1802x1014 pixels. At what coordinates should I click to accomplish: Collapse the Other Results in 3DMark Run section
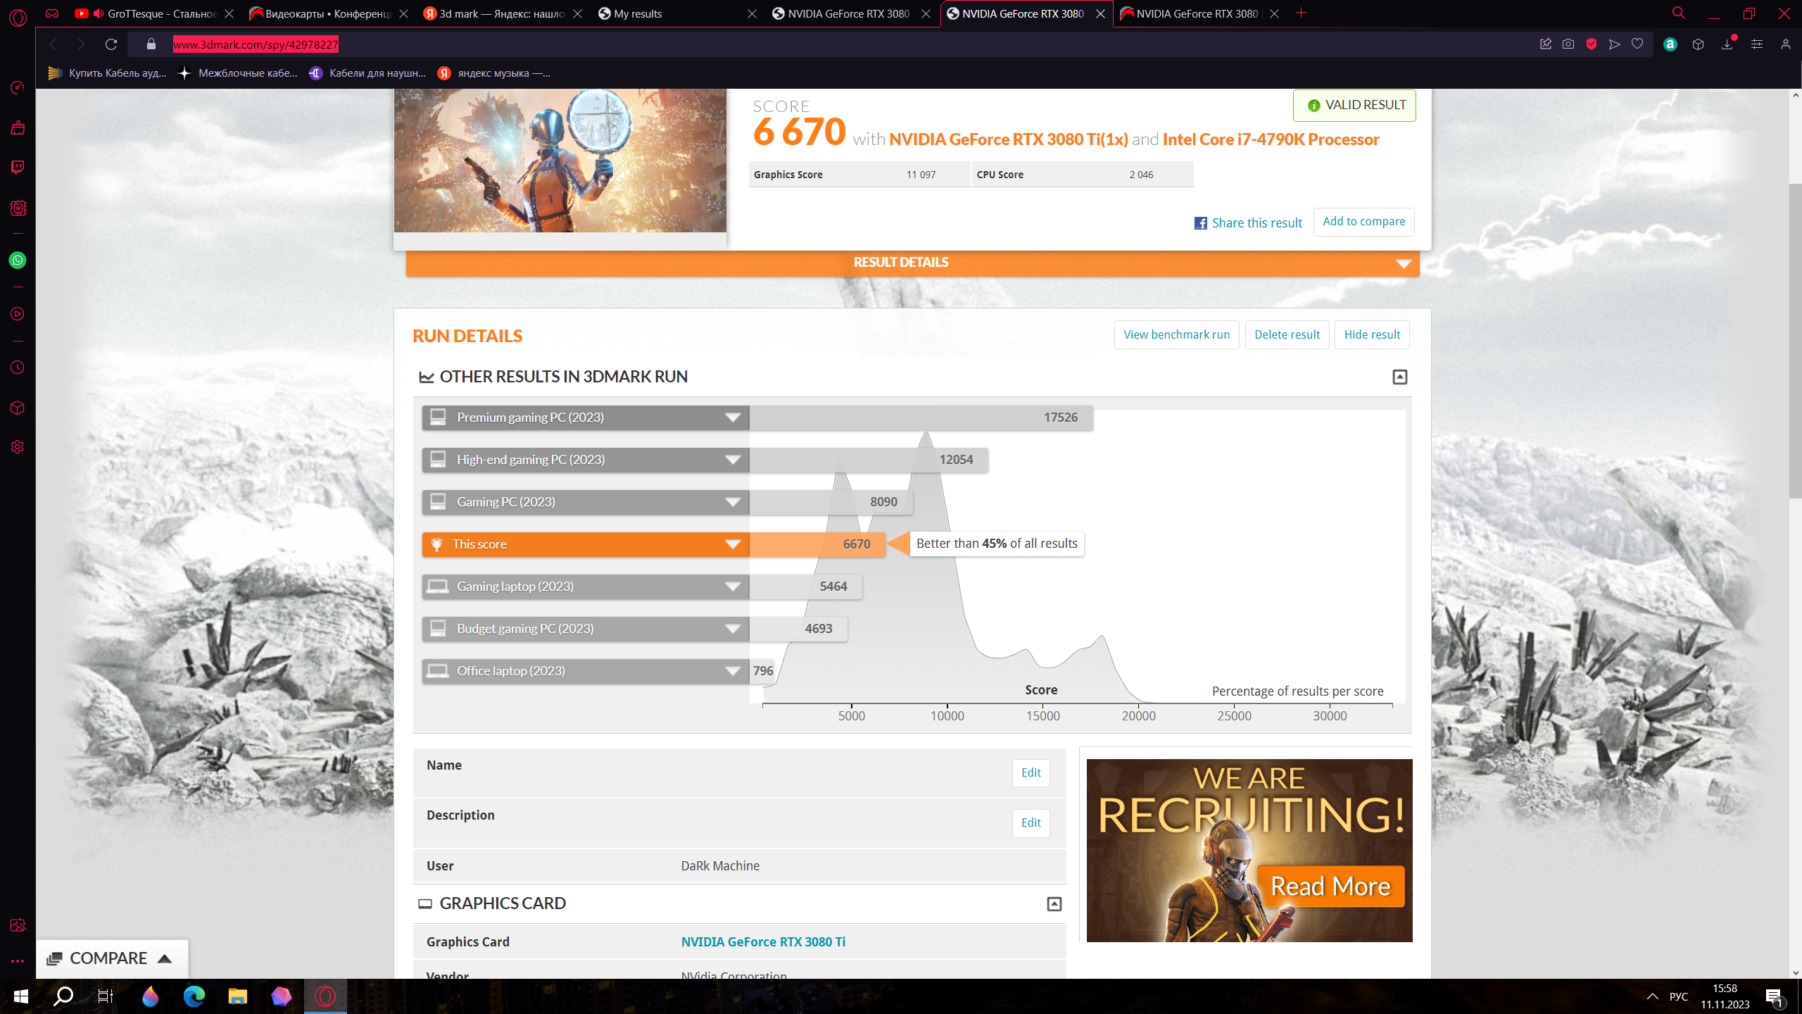tap(1399, 377)
